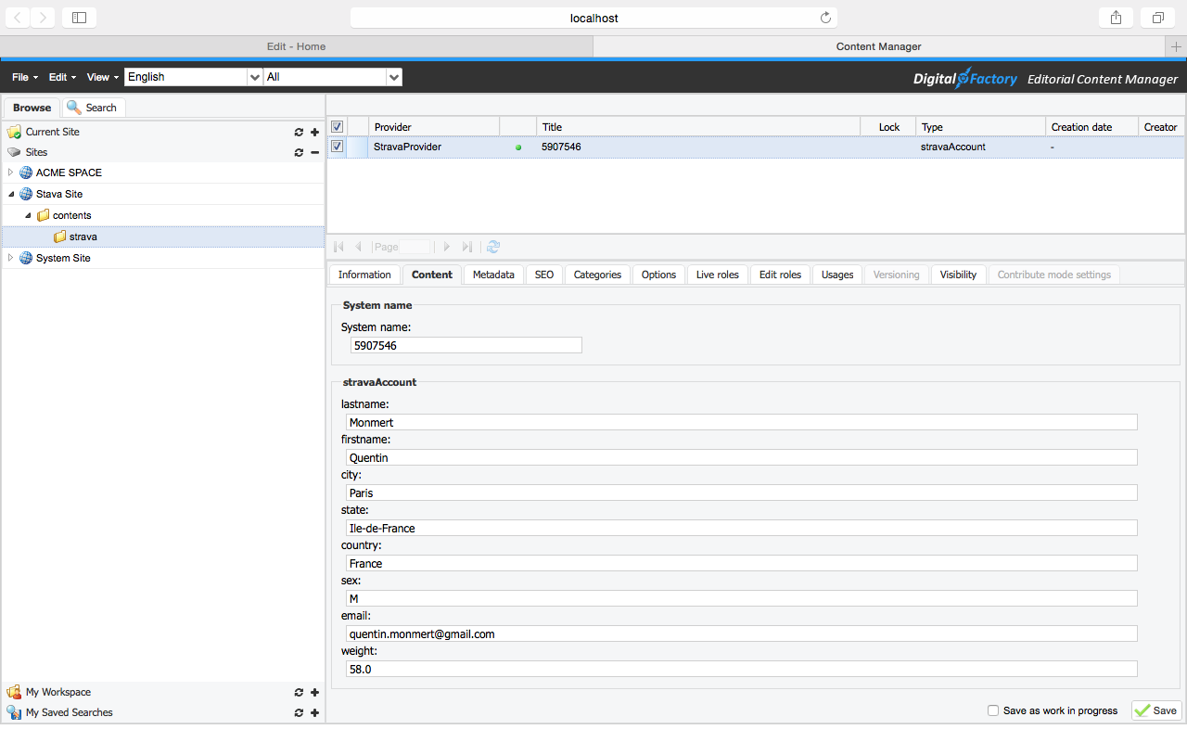
Task: Reload the page in Safari's address bar
Action: click(825, 18)
